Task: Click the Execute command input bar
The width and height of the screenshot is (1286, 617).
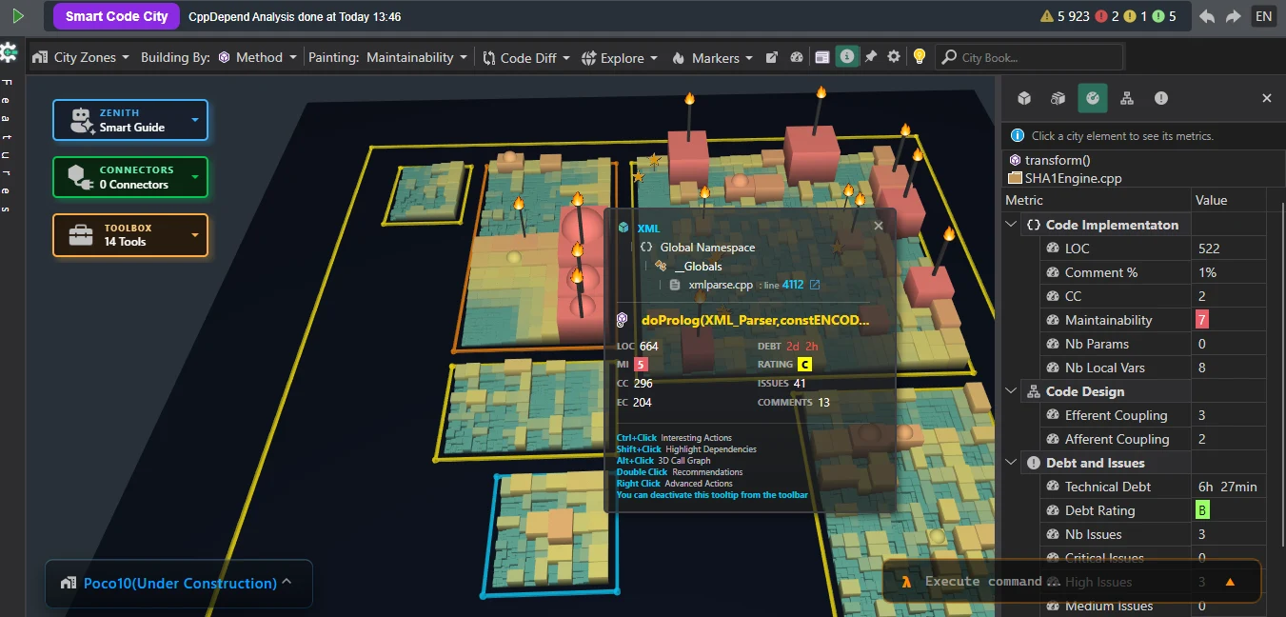Action: (1072, 582)
